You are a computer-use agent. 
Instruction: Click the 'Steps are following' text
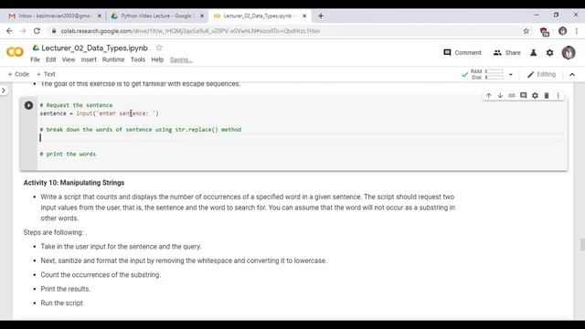pos(55,232)
